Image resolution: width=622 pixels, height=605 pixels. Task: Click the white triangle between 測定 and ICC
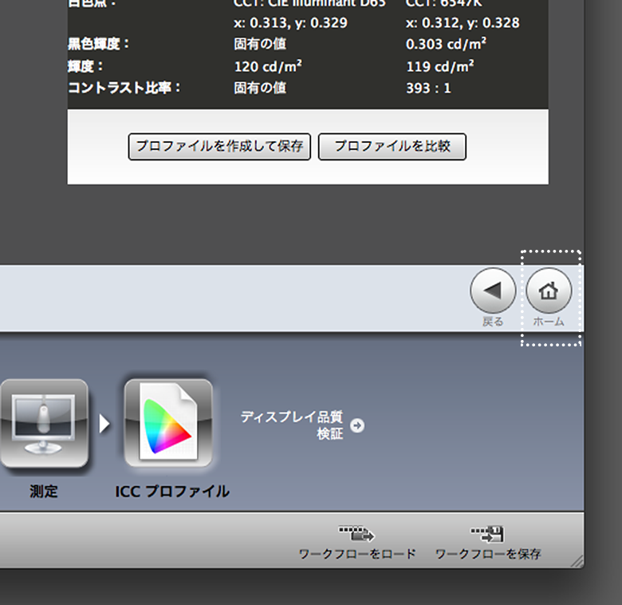coord(104,424)
